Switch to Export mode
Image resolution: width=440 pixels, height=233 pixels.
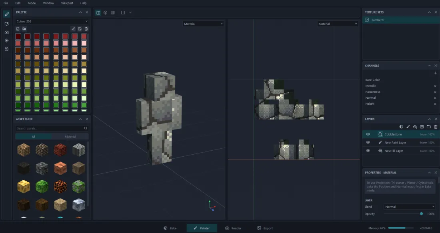[265, 228]
